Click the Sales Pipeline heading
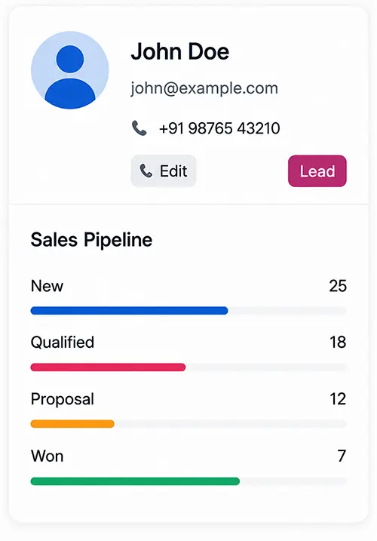 pyautogui.click(x=91, y=240)
